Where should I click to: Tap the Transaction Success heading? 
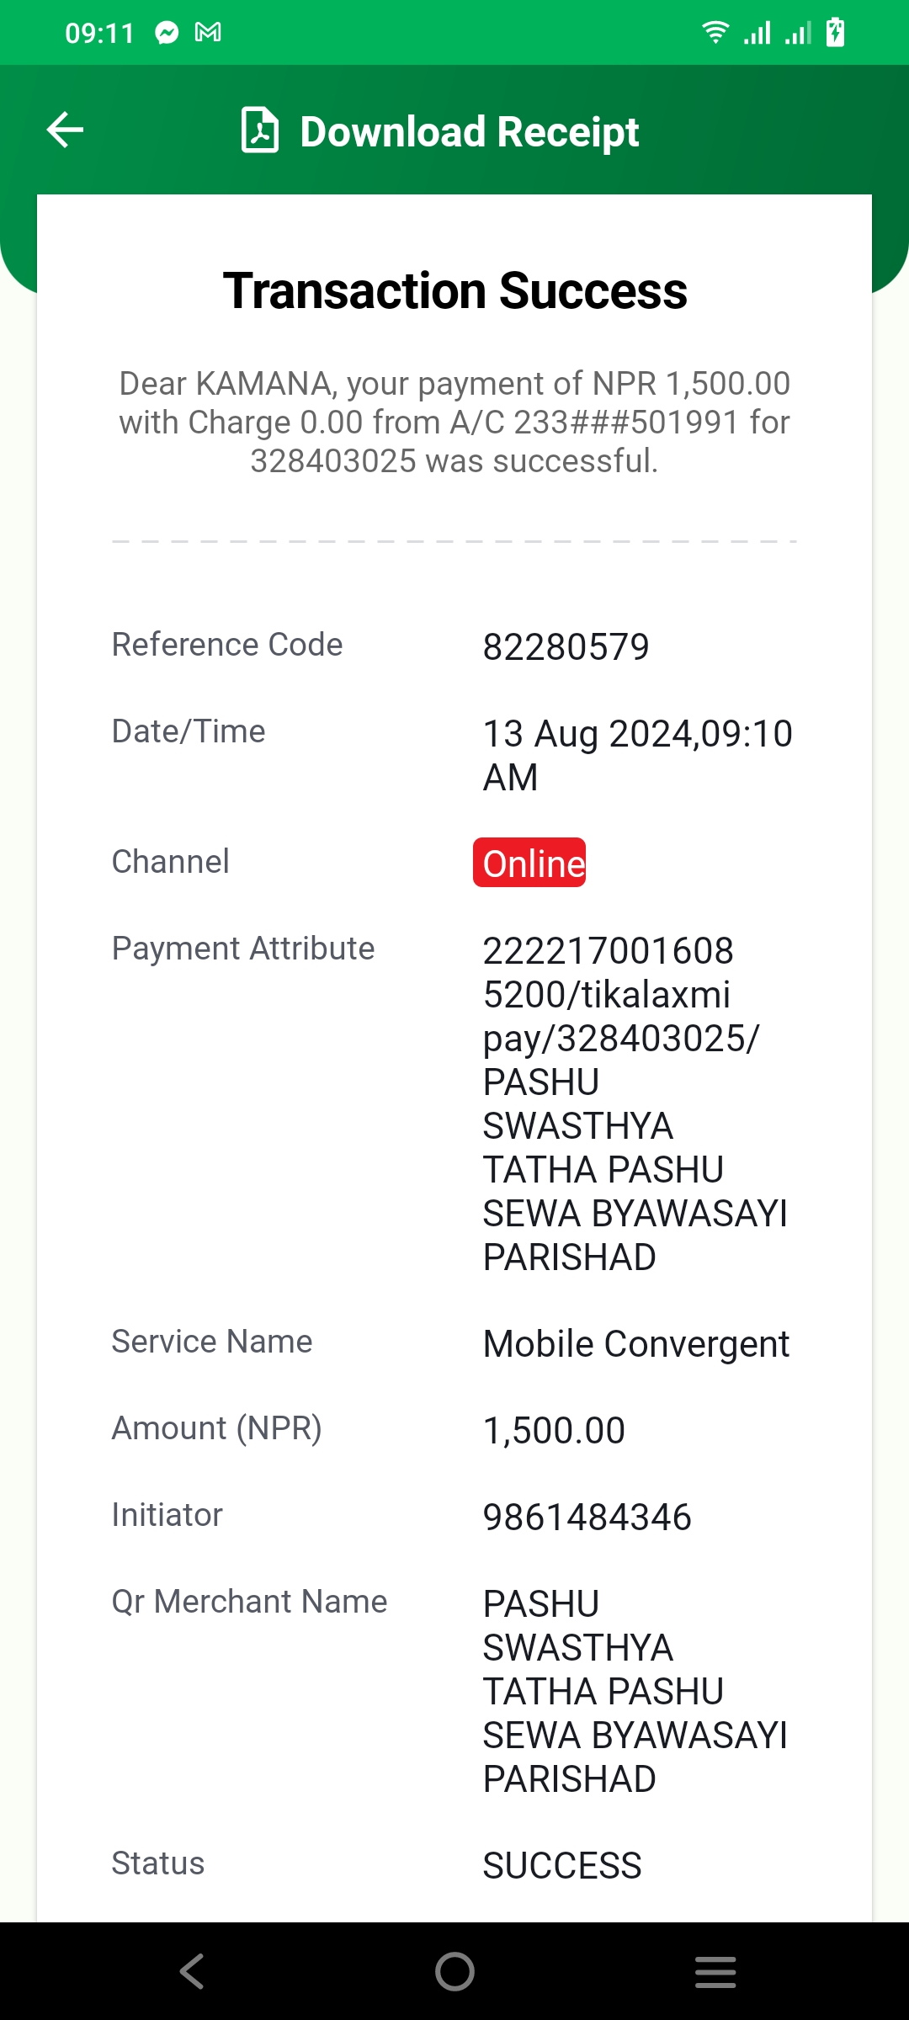[x=454, y=291]
